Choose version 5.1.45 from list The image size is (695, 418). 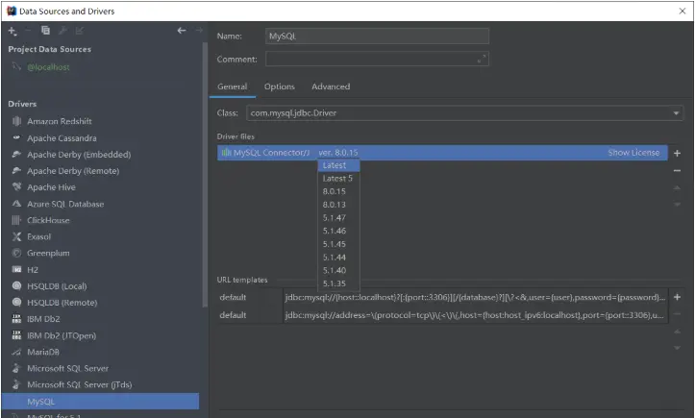[x=338, y=244]
